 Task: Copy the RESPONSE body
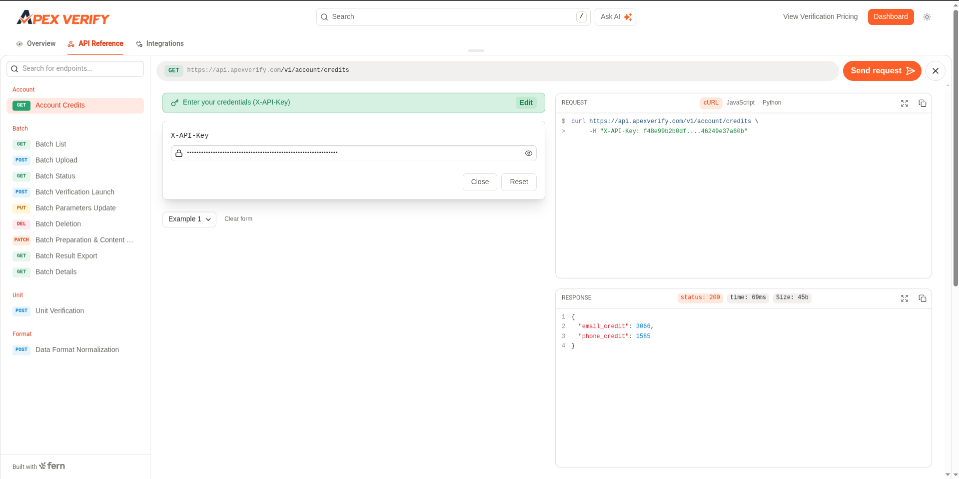click(923, 298)
